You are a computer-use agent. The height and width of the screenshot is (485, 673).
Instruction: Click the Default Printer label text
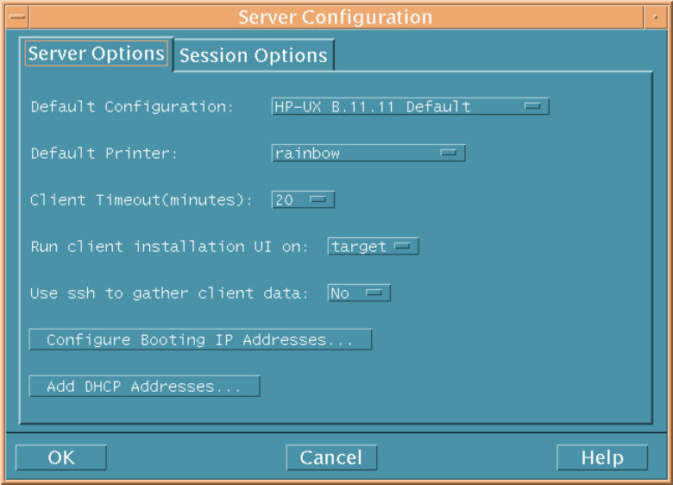104,154
